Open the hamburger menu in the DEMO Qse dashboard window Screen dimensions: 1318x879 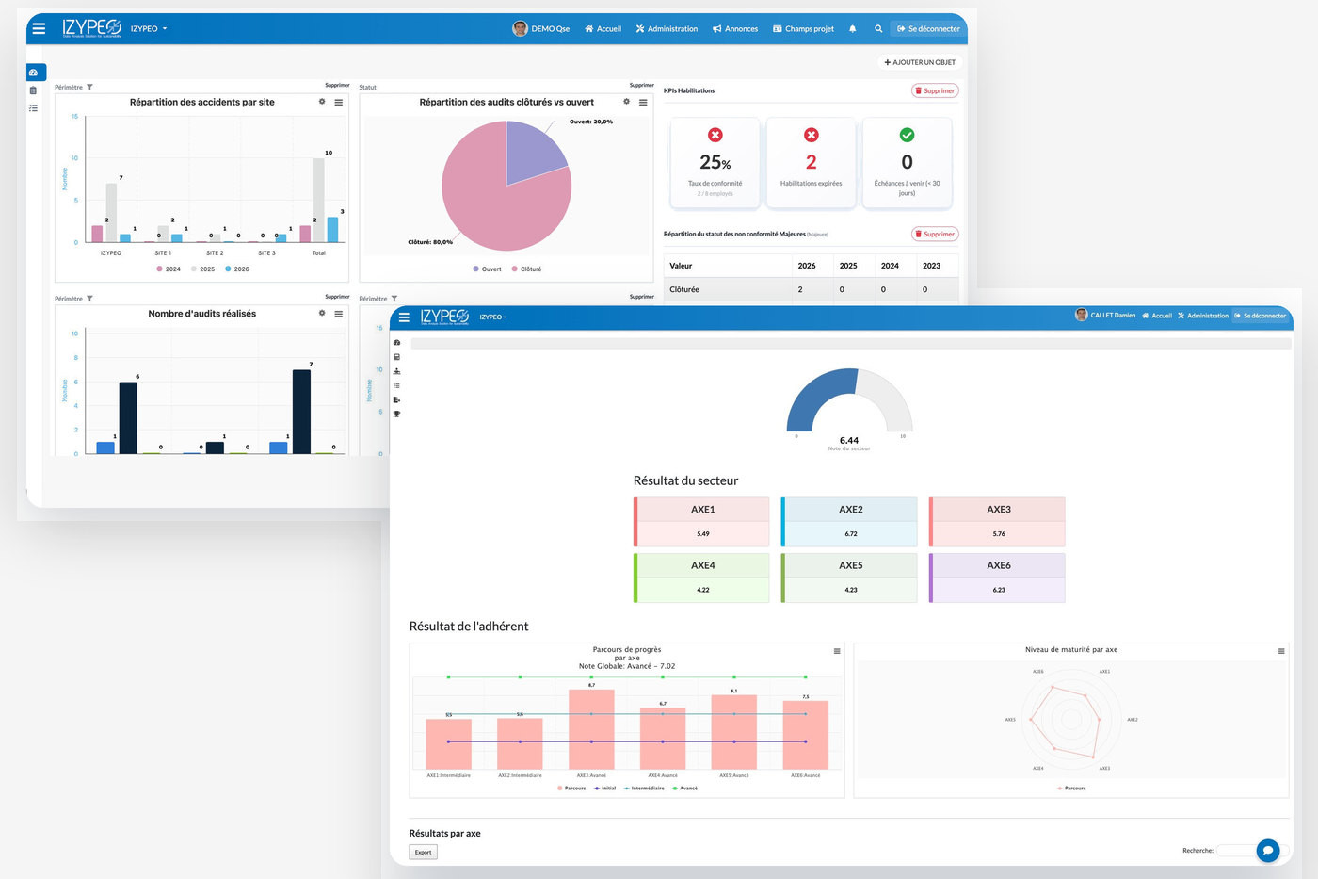(x=39, y=28)
